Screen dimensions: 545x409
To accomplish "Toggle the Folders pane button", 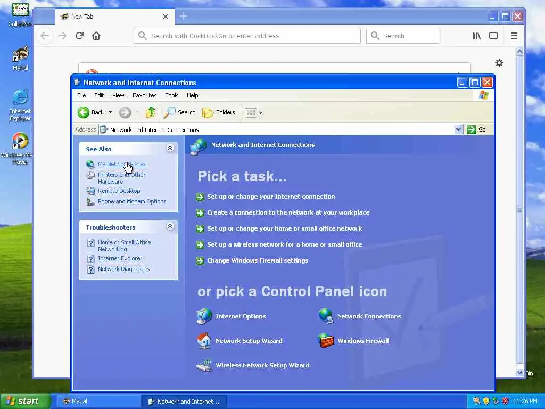I will point(219,112).
